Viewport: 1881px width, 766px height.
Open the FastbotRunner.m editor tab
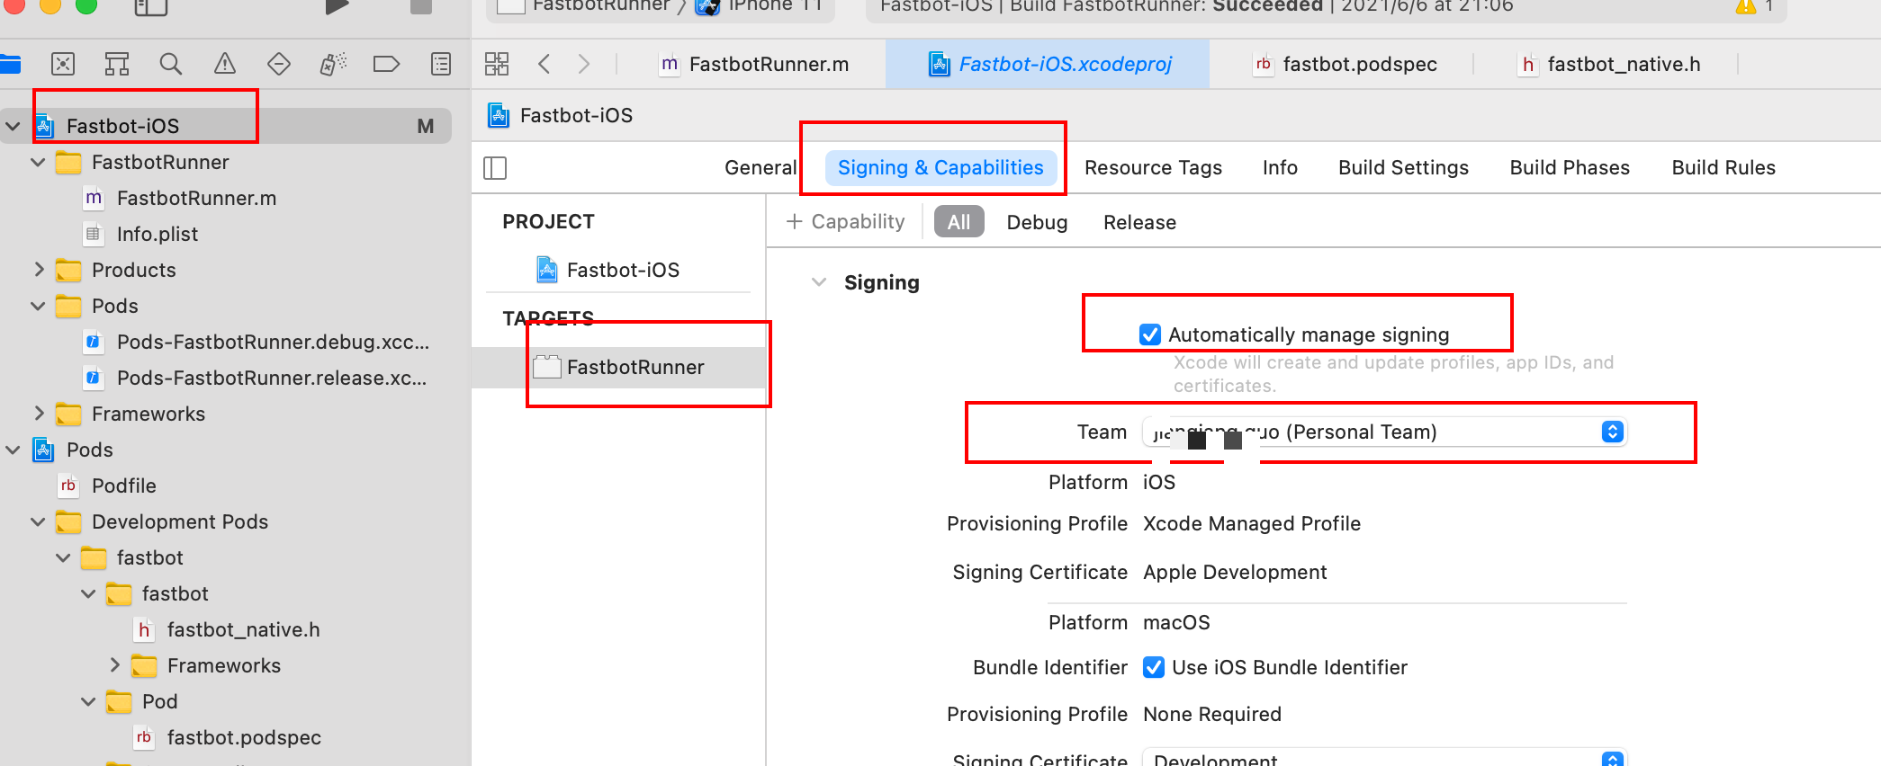(x=754, y=65)
